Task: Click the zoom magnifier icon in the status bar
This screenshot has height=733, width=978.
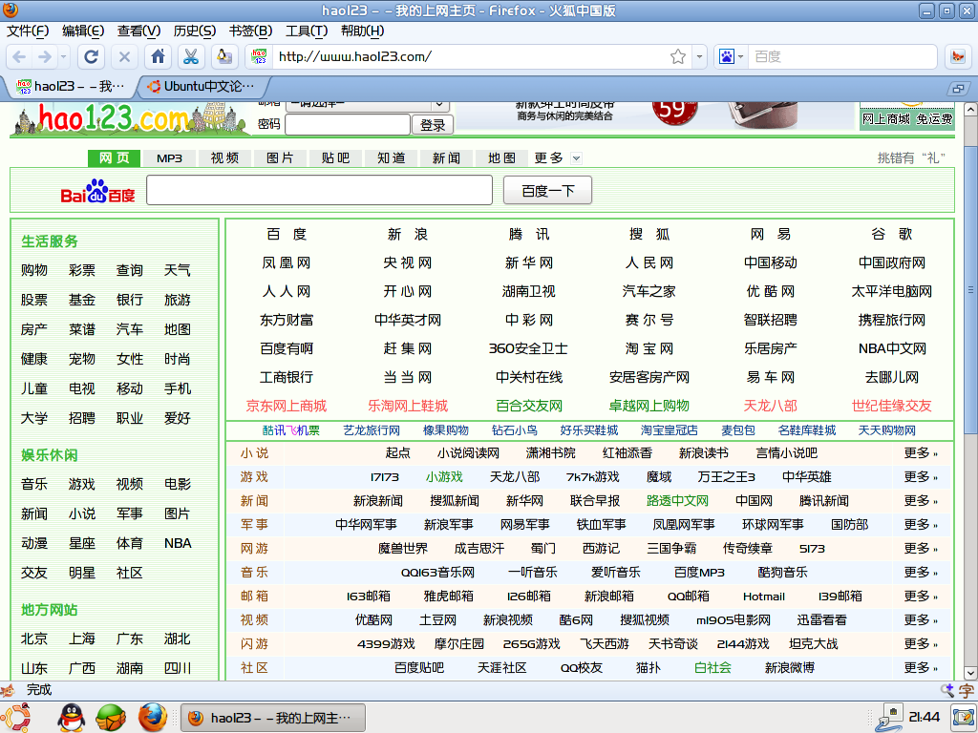Action: pyautogui.click(x=947, y=690)
